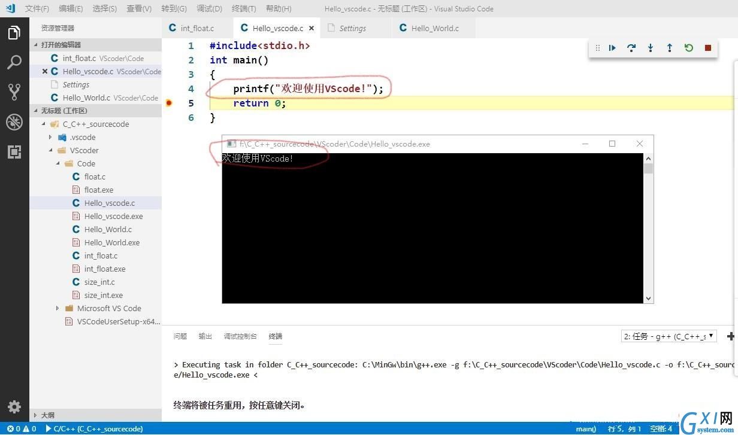
Task: Select float.exe in the file tree
Action: [x=99, y=190]
